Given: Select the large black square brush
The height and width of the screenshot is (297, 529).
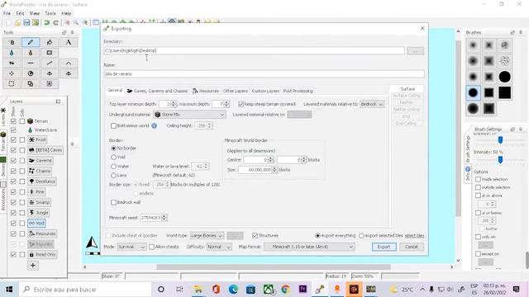Looking at the screenshot, I should click(x=505, y=92).
